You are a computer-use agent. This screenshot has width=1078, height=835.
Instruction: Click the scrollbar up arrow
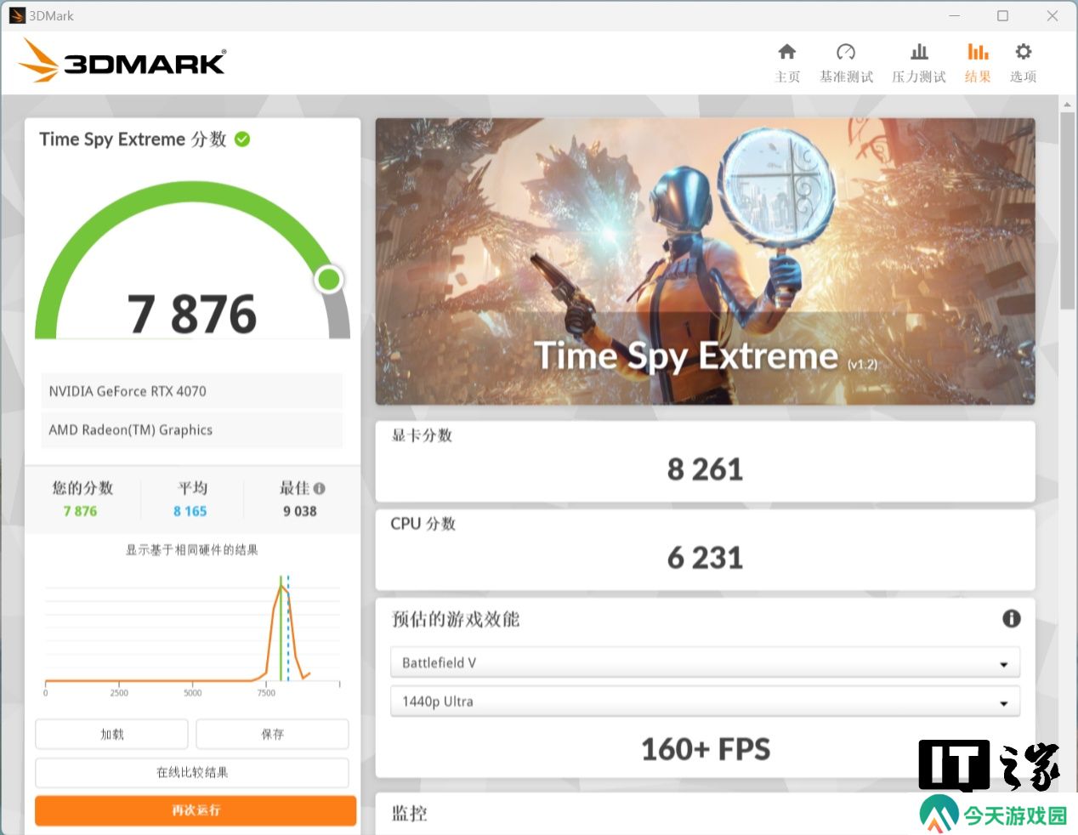click(1068, 104)
